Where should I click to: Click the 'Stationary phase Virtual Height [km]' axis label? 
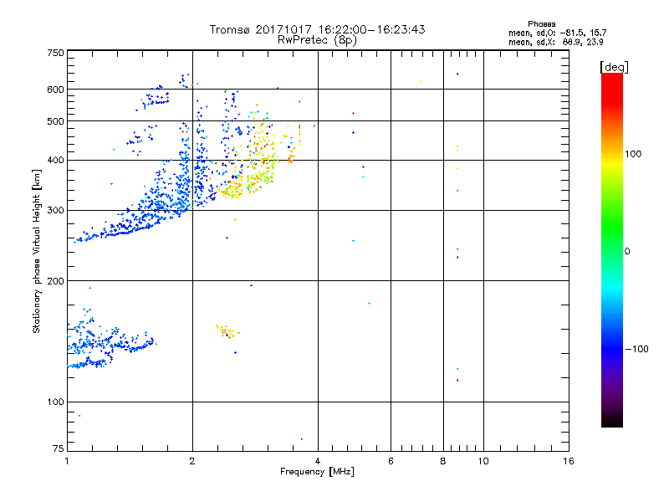37,251
